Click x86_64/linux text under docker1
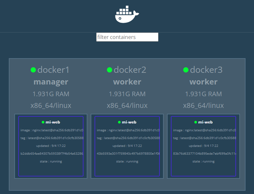This screenshot has height=194, width=254. [51, 106]
